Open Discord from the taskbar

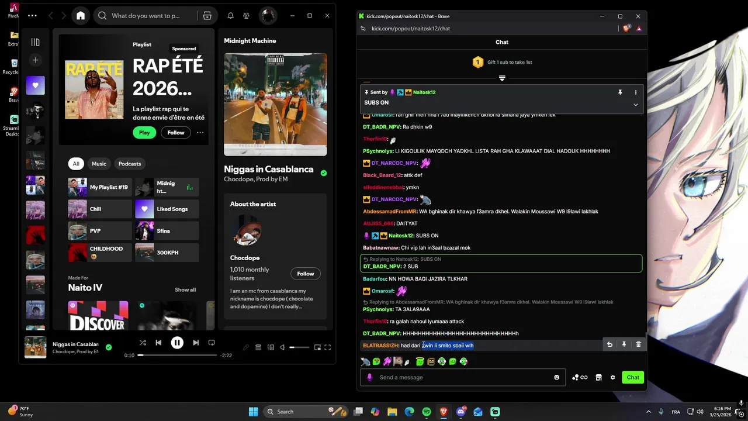[x=461, y=412]
